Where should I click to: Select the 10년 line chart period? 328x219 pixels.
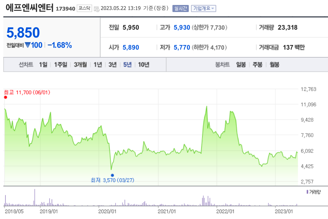[x=144, y=65]
